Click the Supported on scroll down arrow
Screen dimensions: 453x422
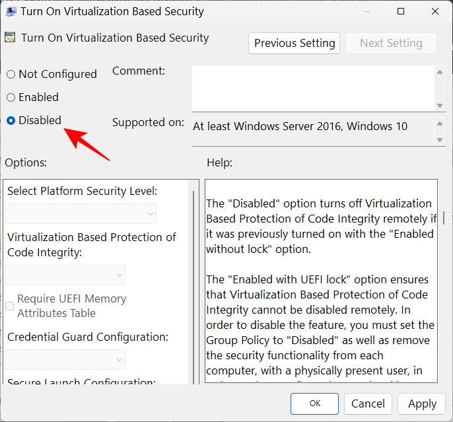coord(440,139)
